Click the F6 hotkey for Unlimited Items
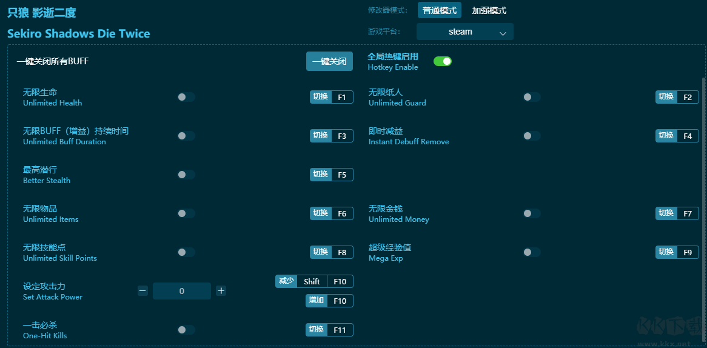Viewport: 707px width, 348px height. [x=332, y=213]
